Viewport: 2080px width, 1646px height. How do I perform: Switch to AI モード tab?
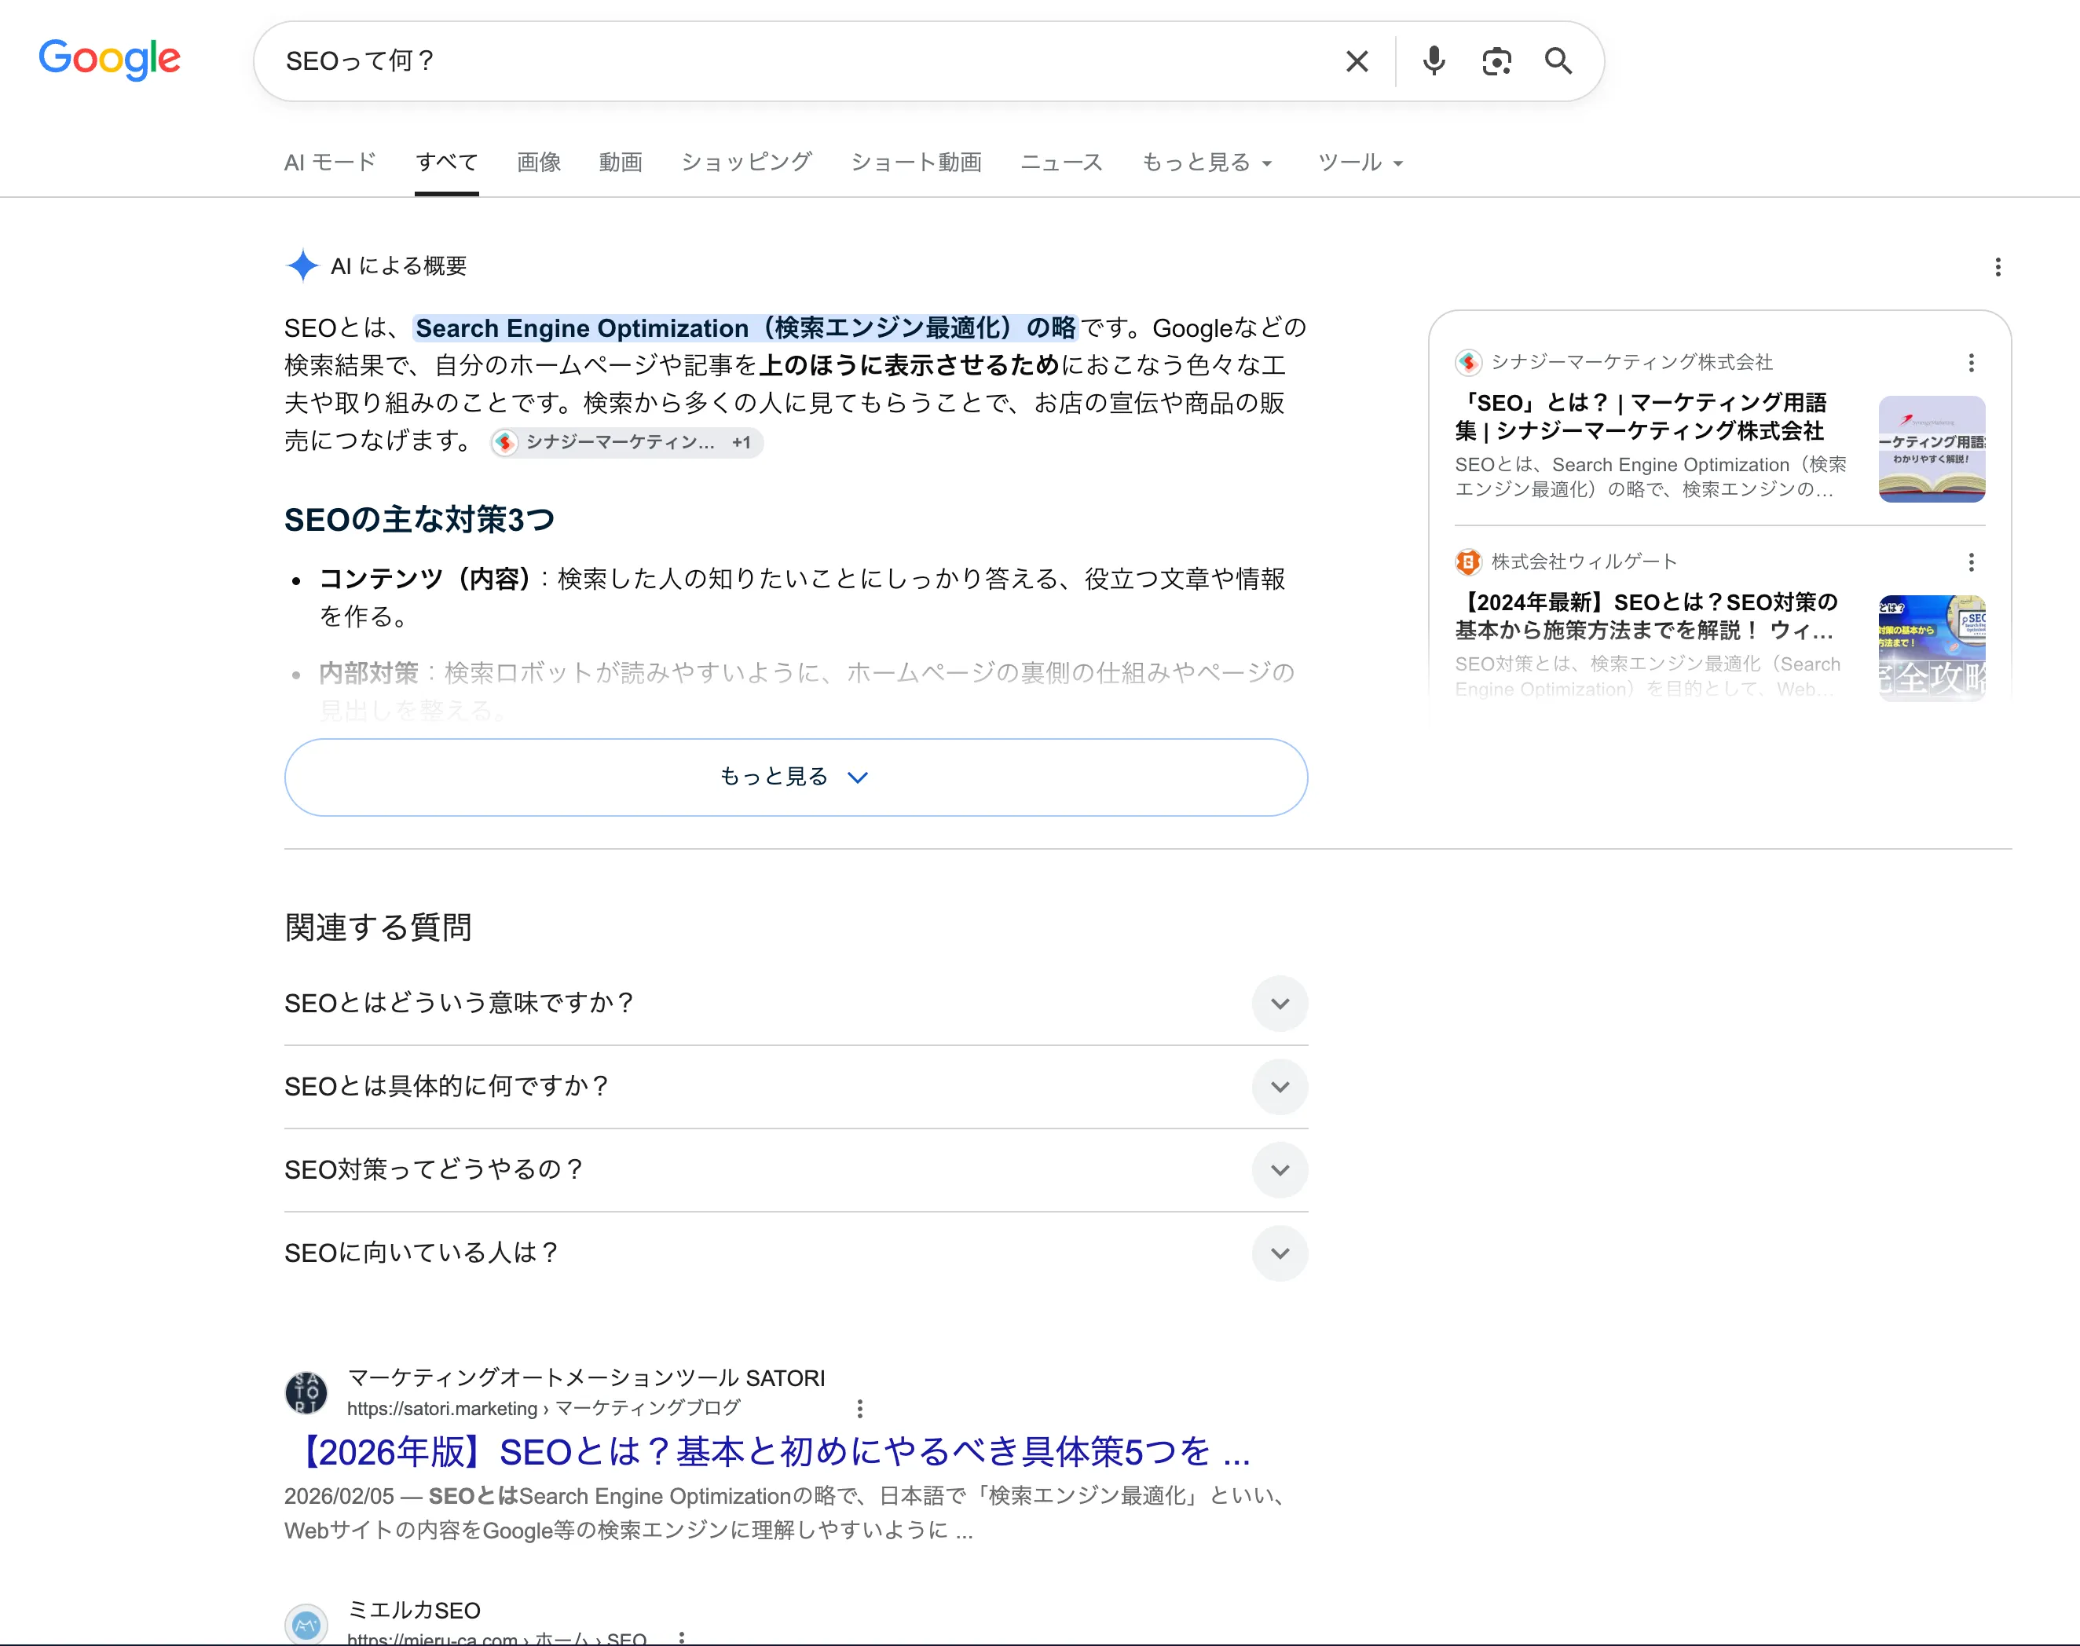point(330,162)
